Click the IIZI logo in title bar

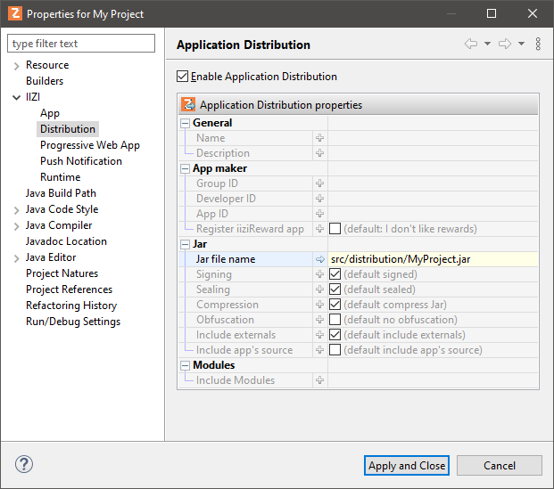point(15,13)
